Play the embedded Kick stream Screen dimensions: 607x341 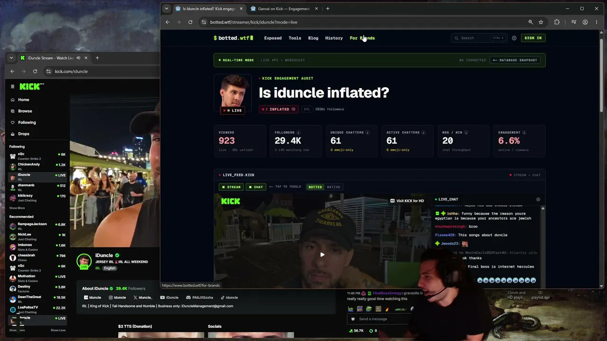click(x=322, y=255)
